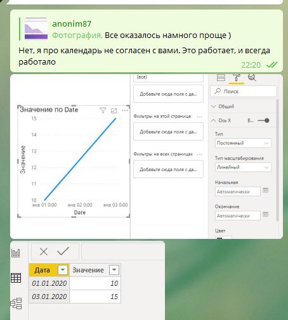This screenshot has width=288, height=320.
Task: Open the Fields tab icon in visualizations pane
Action: click(221, 78)
